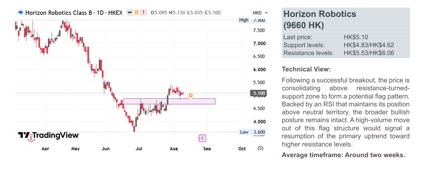Click the Resistance levels value HK$5.53/HK$6.06
The image size is (426, 171).
[x=369, y=53]
